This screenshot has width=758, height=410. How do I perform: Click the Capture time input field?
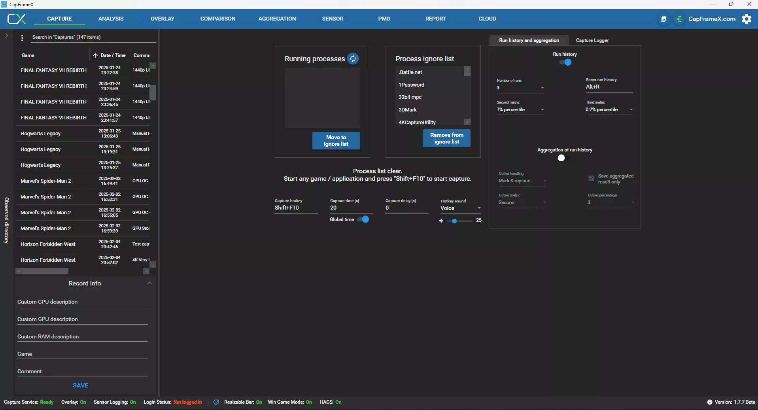351,208
